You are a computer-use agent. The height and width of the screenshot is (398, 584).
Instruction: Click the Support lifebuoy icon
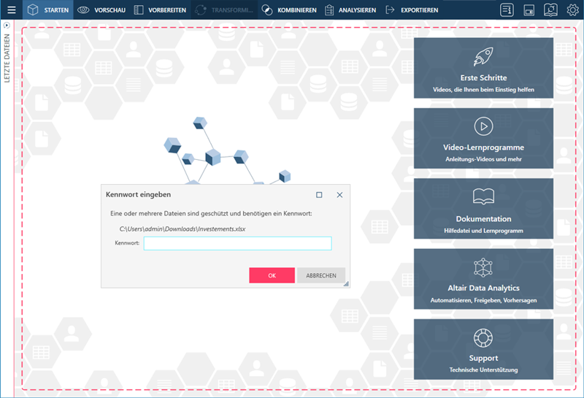pos(483,337)
